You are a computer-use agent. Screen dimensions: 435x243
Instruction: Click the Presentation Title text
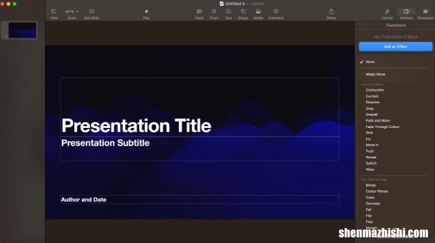click(x=136, y=125)
